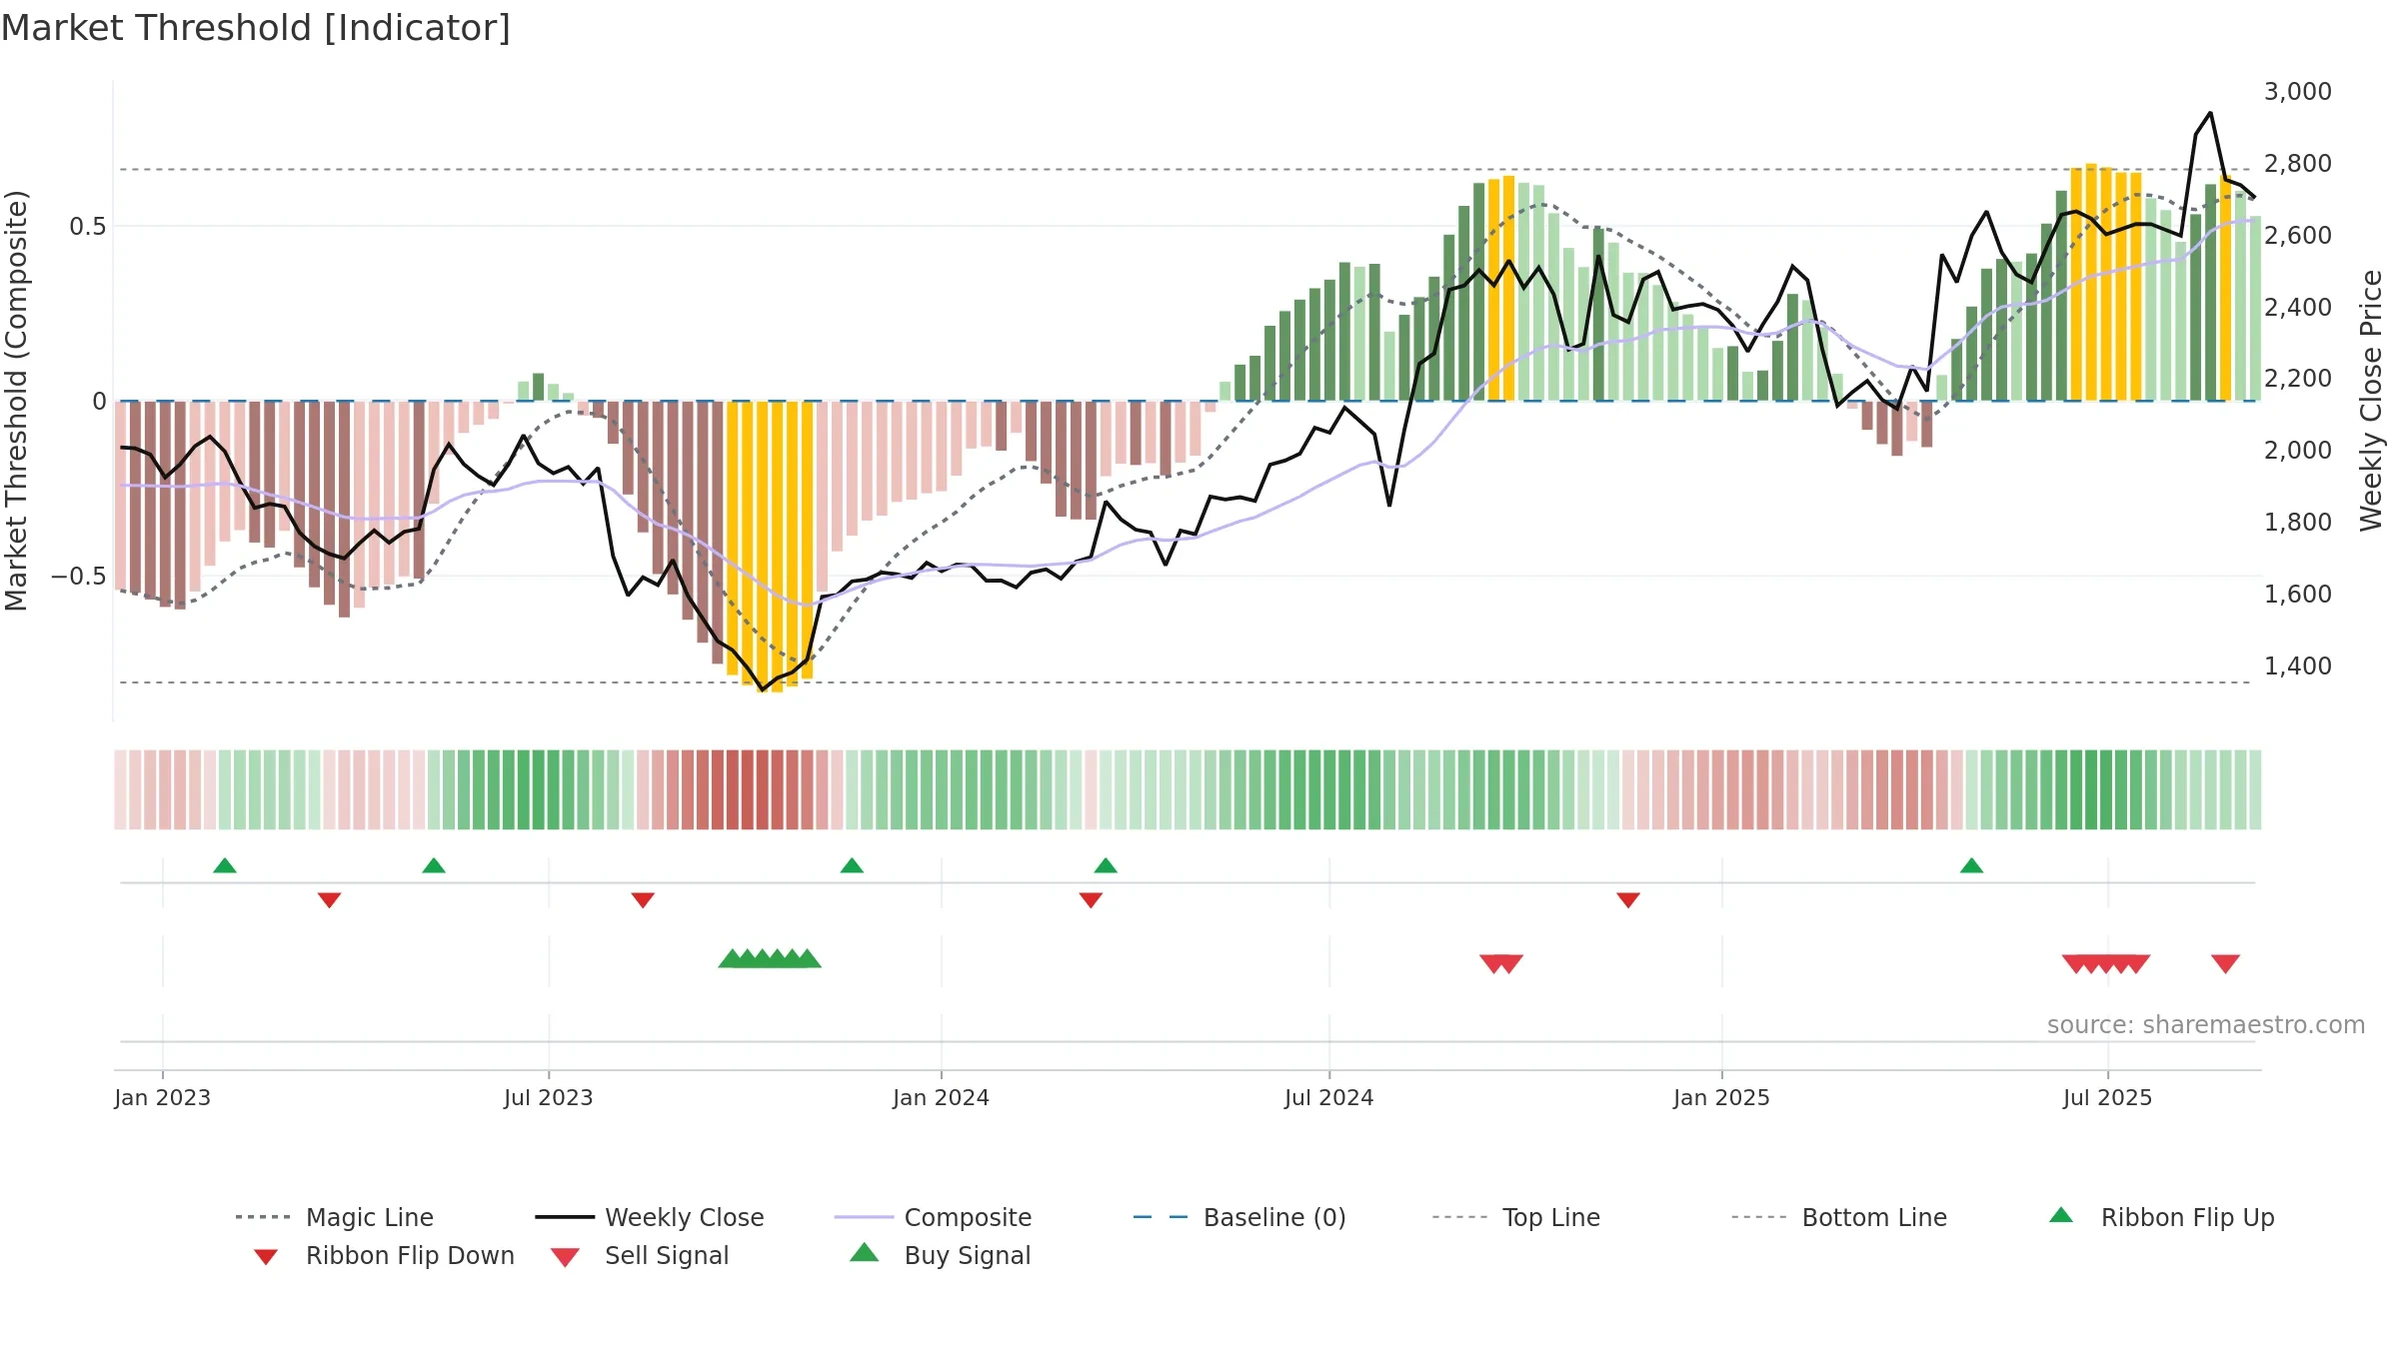
Task: Click the Jul 2024 x-axis label
Action: (x=1329, y=1097)
